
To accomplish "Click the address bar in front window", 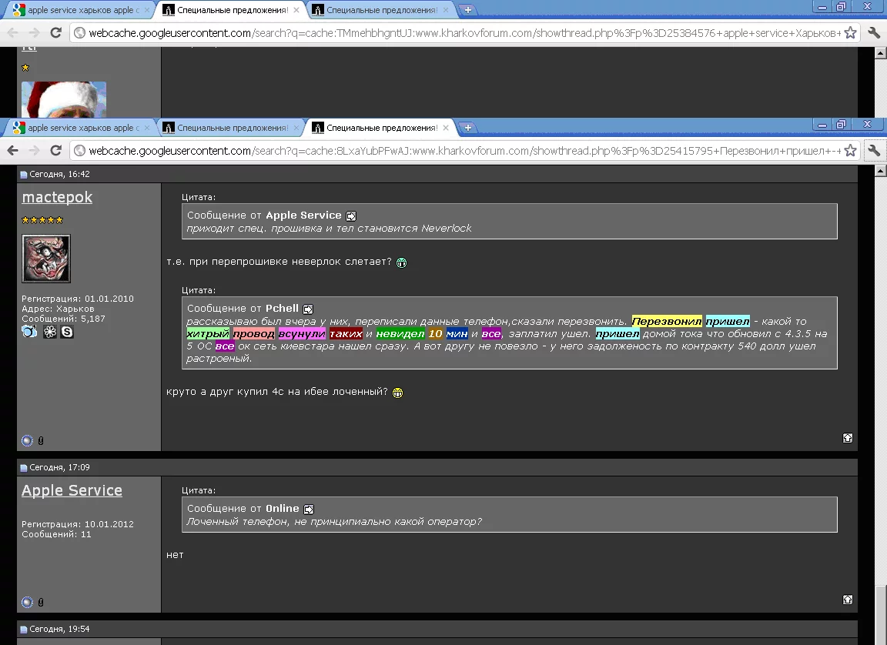I will tap(464, 150).
